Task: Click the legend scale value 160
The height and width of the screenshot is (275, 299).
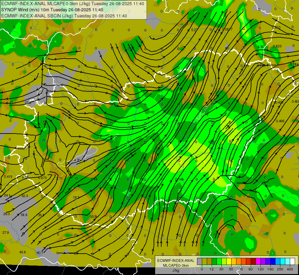Action: click(270, 269)
